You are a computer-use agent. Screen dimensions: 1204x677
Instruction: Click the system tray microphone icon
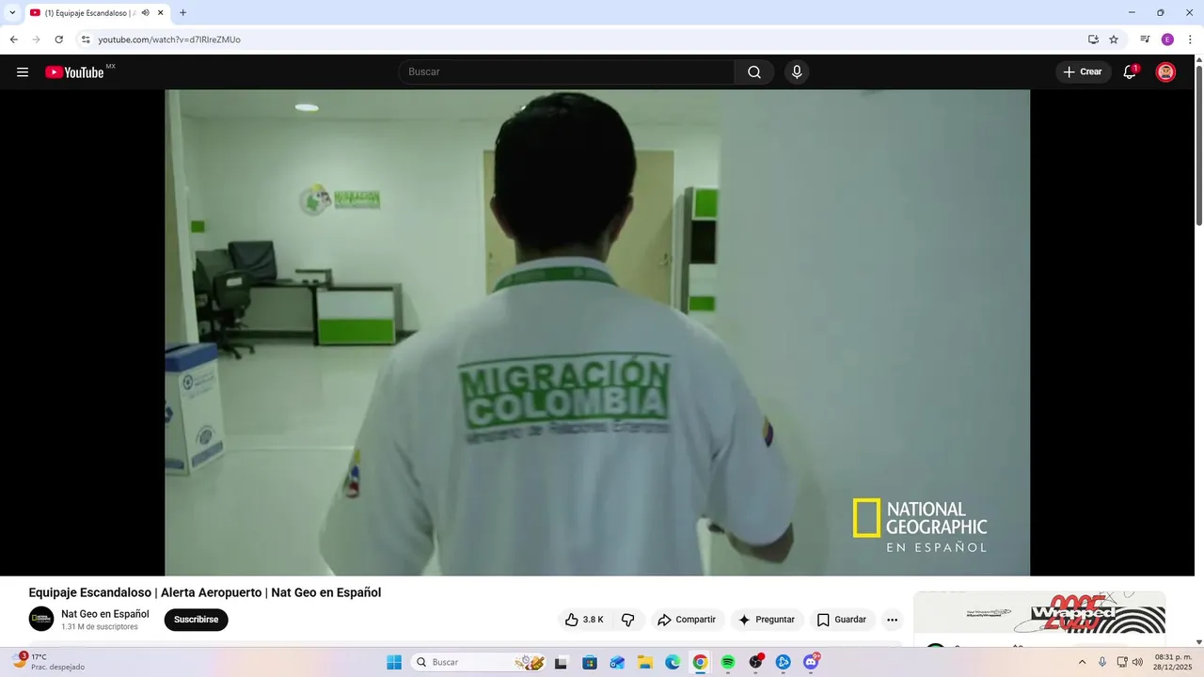[x=1102, y=662]
